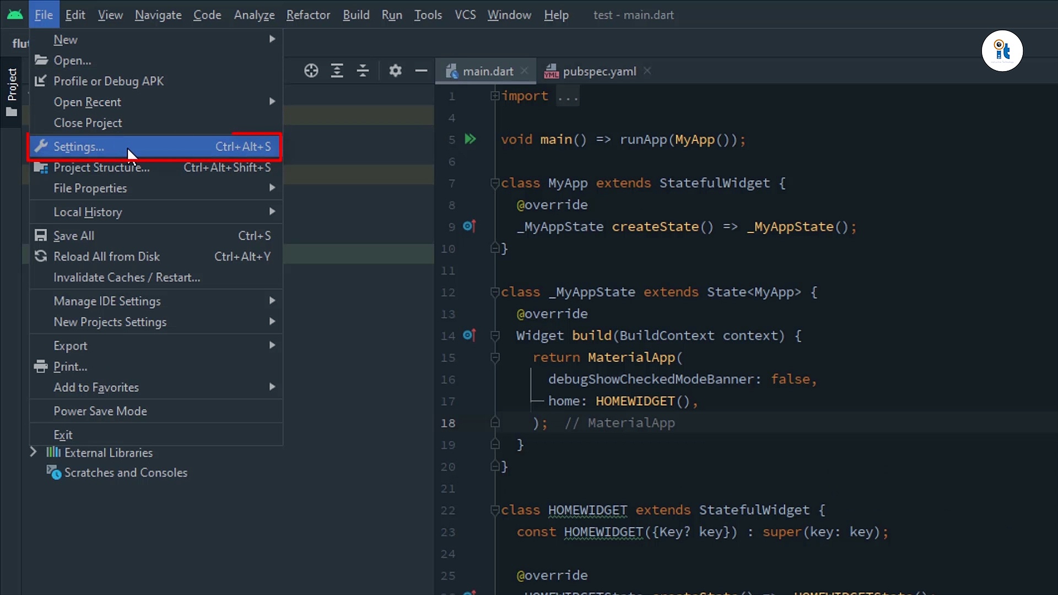Open the Analyze menu
The width and height of the screenshot is (1058, 595).
254,15
